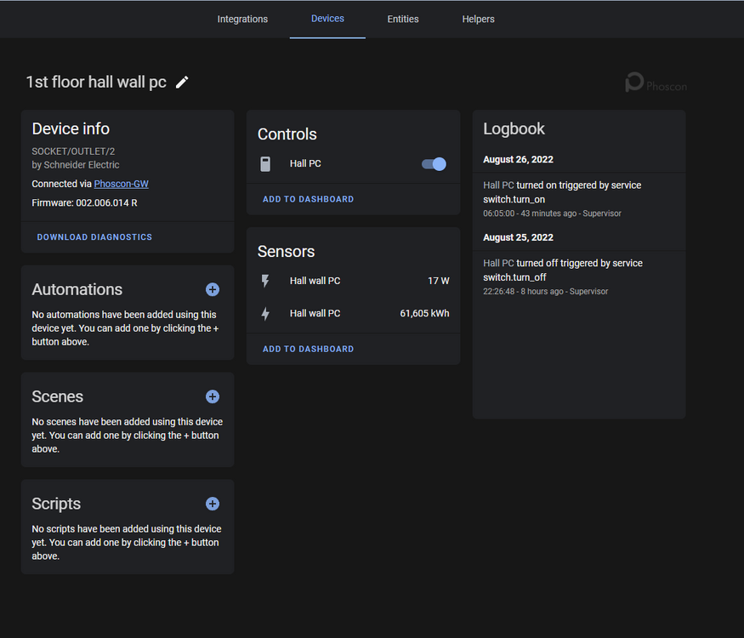This screenshot has height=638, width=744.
Task: Add a scene with the plus icon
Action: pos(213,397)
